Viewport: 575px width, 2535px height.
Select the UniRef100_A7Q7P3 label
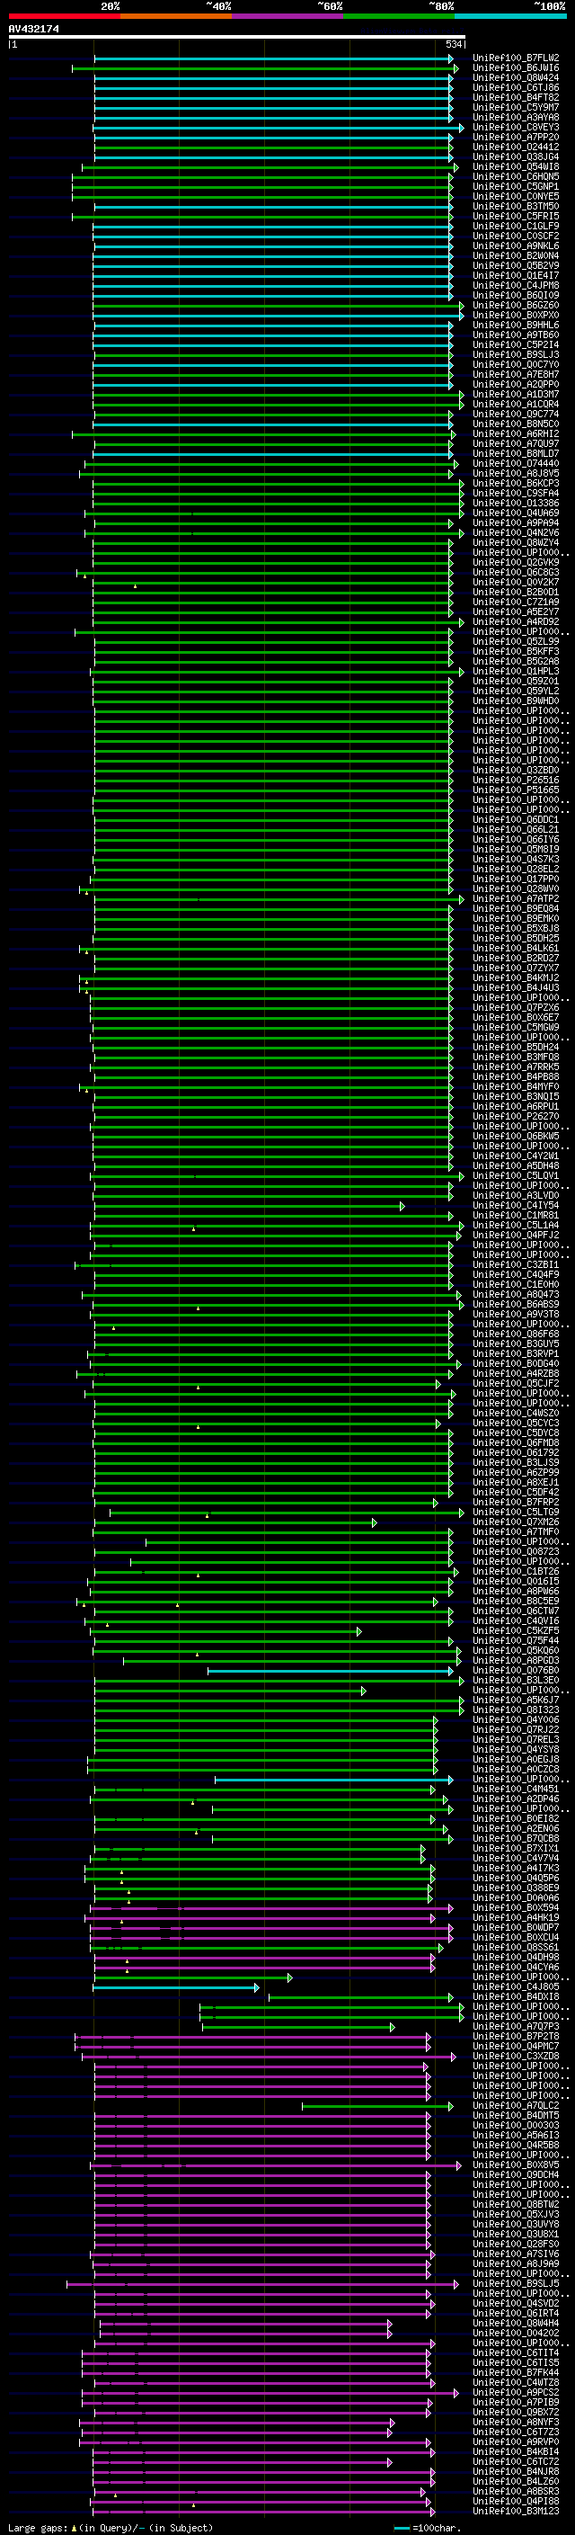pos(515,2027)
